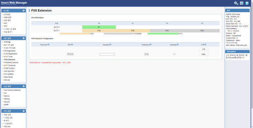Click the Apply button
Image resolution: width=253 pixels, height=128 pixels.
[204, 54]
